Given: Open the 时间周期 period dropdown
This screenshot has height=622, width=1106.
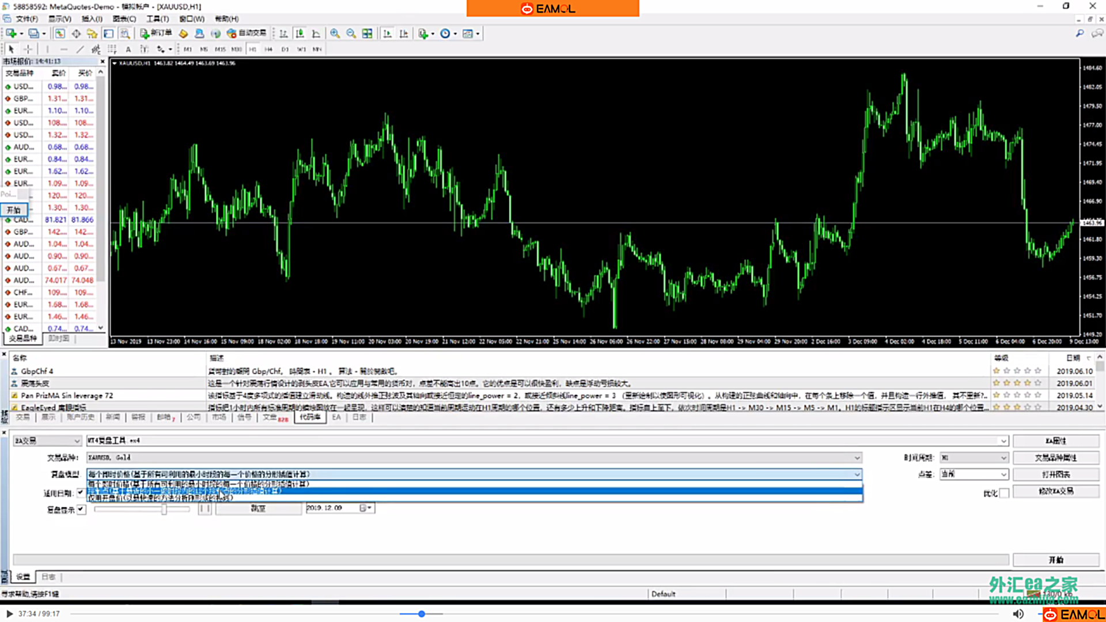Looking at the screenshot, I should [974, 457].
